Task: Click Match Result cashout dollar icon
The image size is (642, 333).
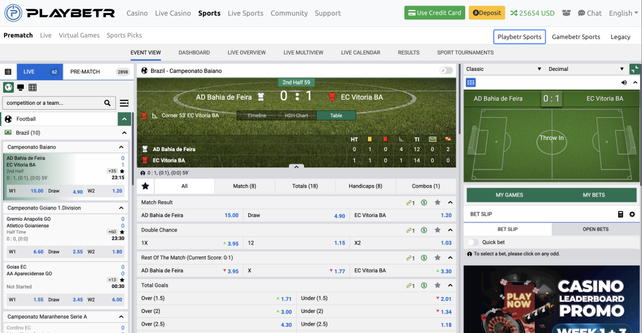Action: (x=424, y=203)
